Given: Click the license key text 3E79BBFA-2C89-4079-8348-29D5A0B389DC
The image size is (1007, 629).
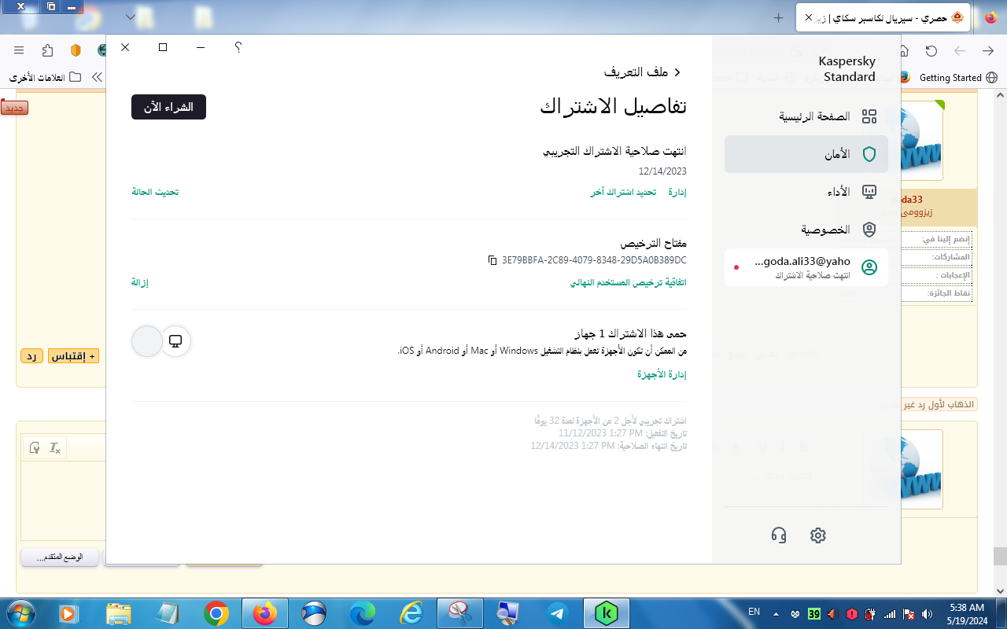Looking at the screenshot, I should (594, 260).
